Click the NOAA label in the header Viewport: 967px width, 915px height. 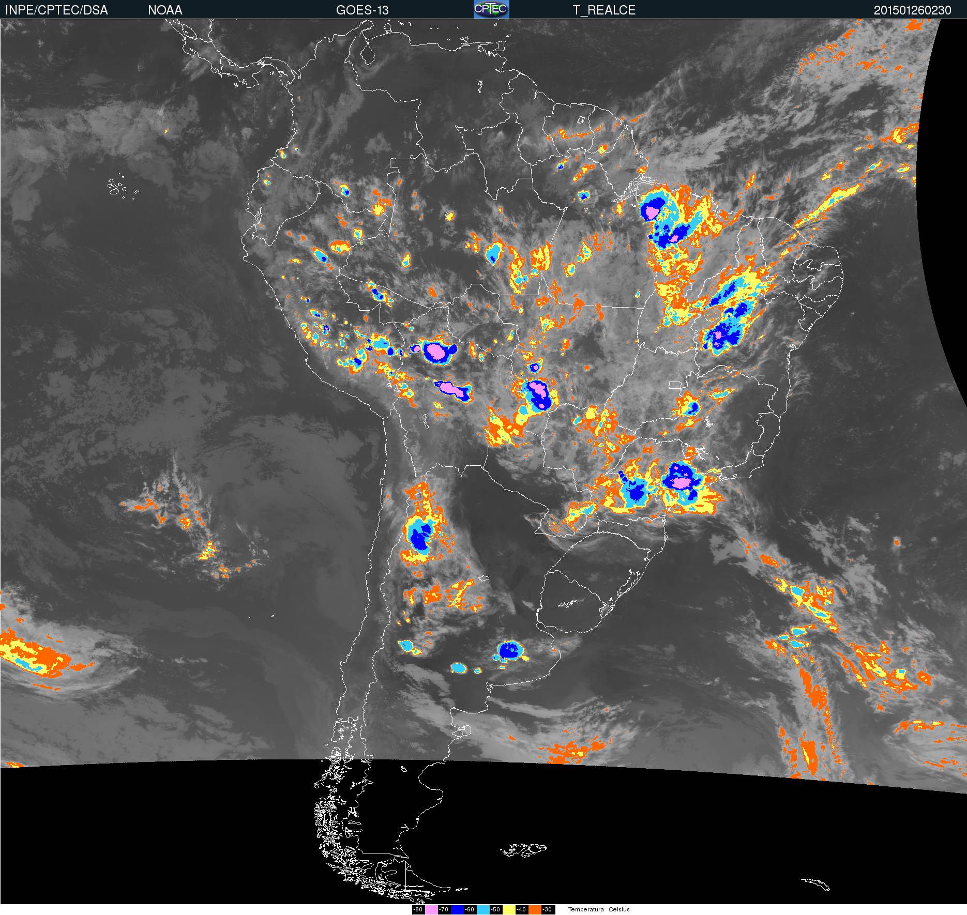[x=165, y=10]
